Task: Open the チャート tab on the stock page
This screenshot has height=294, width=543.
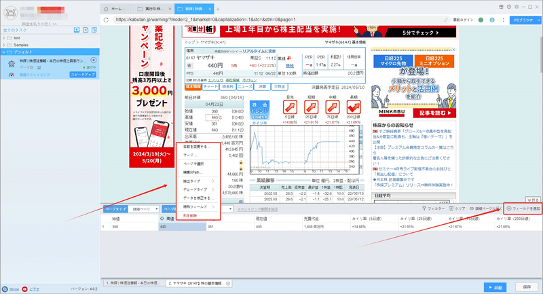Action: [210, 87]
